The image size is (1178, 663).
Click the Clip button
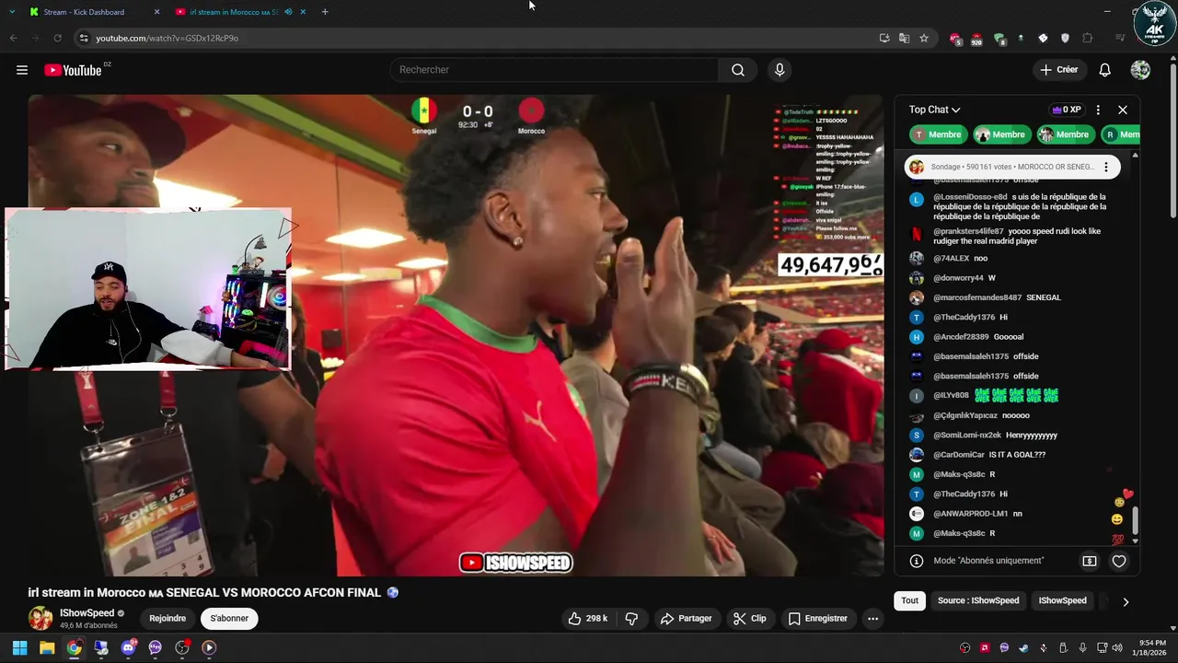(749, 619)
